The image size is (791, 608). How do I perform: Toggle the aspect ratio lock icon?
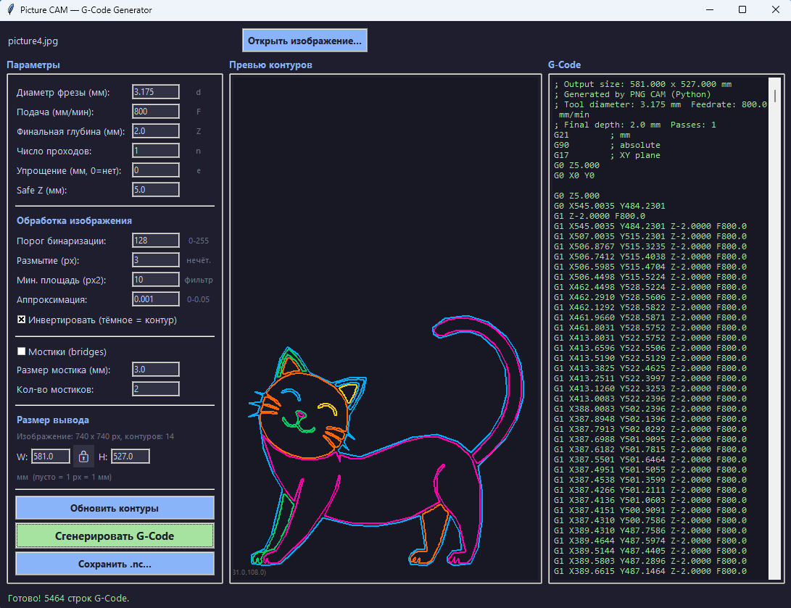click(83, 457)
